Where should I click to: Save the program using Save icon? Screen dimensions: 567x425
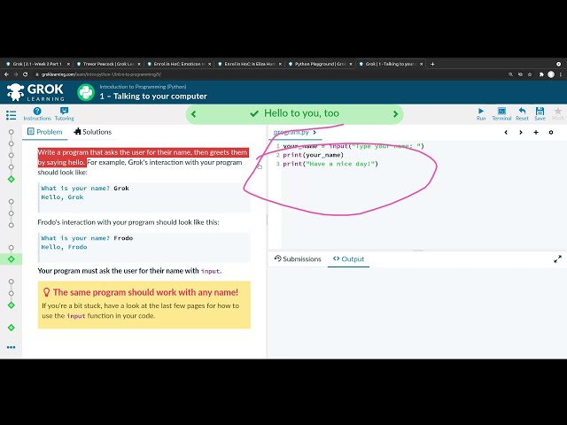tap(540, 114)
